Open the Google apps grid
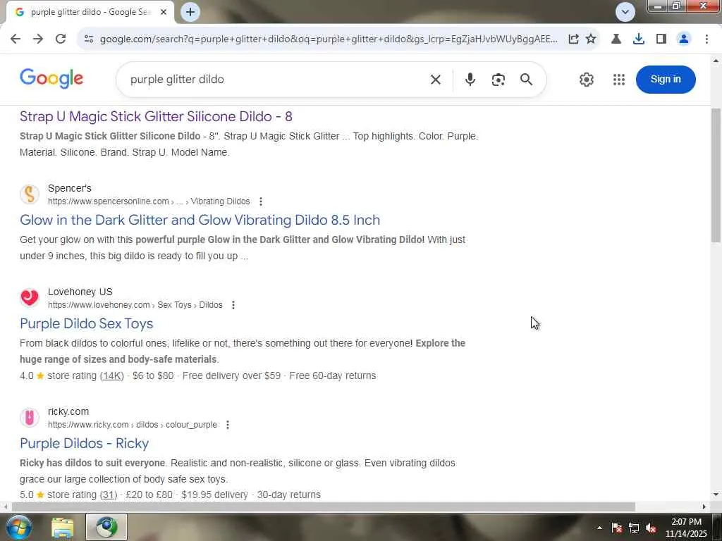This screenshot has width=722, height=541. [x=619, y=80]
